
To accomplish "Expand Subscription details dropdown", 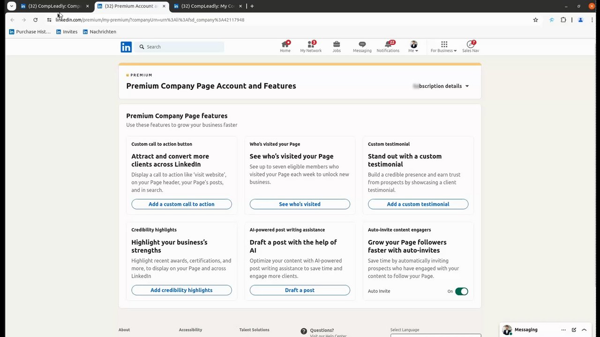I will (x=441, y=86).
